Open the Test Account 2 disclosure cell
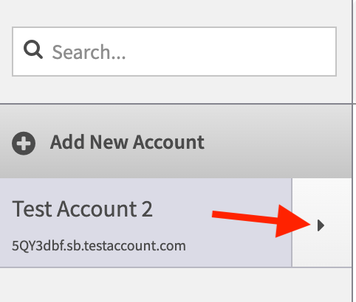This screenshot has height=302, width=356. (x=322, y=222)
